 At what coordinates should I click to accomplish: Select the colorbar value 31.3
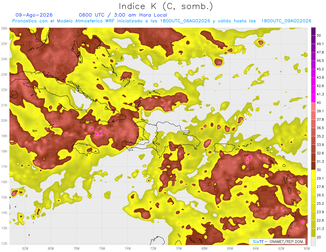pyautogui.click(x=320, y=161)
